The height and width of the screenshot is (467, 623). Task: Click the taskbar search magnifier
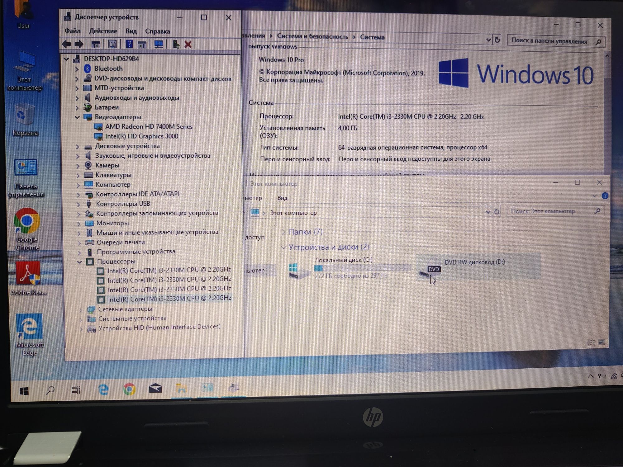click(x=50, y=390)
